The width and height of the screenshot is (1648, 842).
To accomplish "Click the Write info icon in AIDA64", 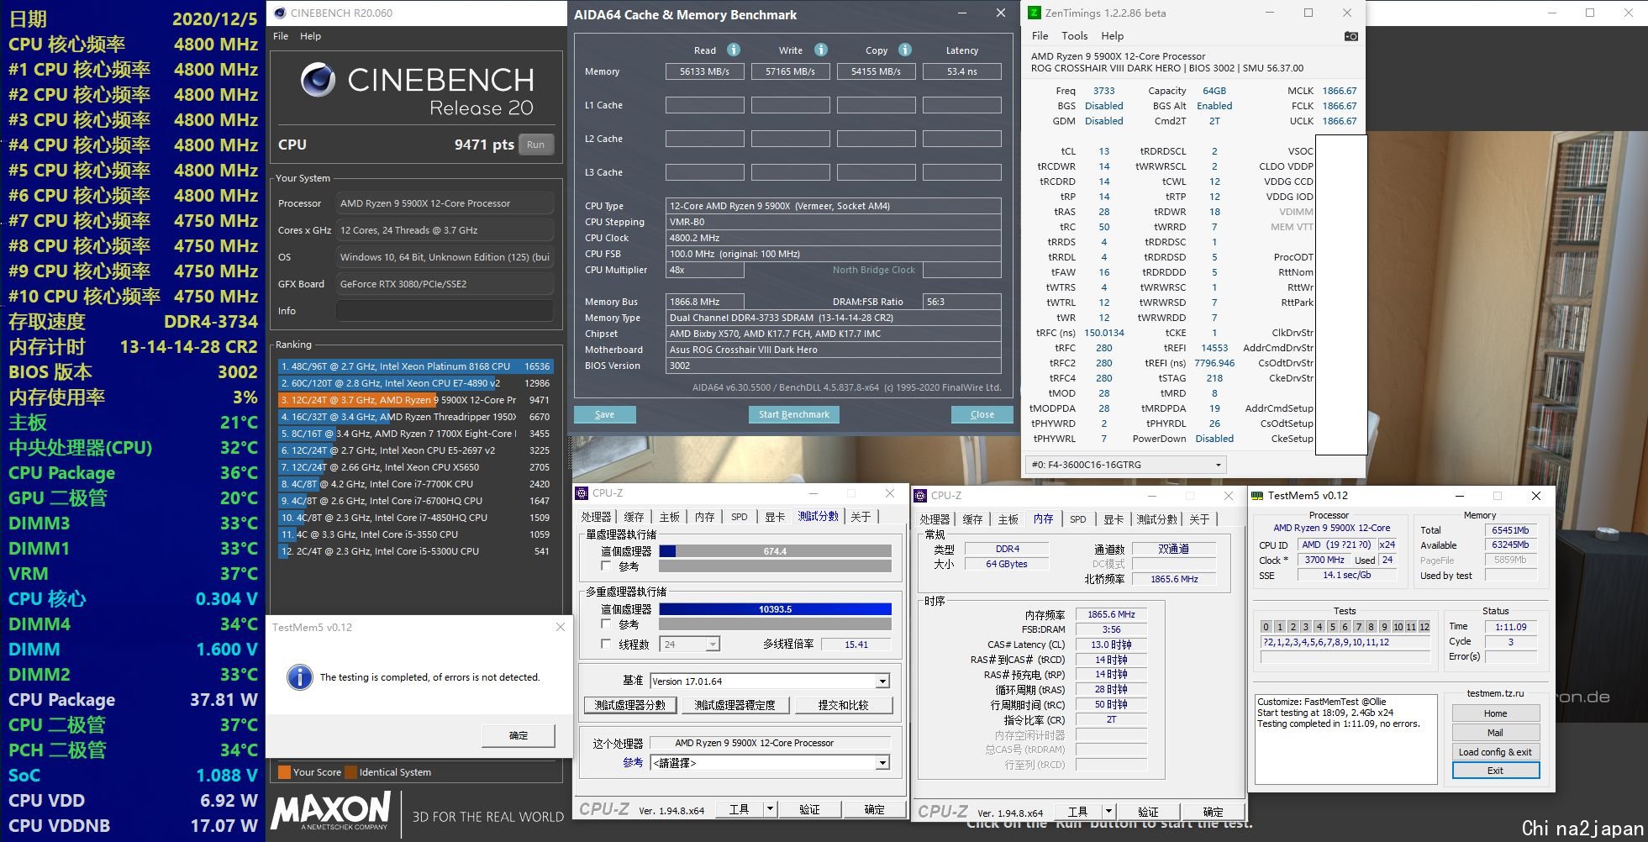I will tap(821, 50).
